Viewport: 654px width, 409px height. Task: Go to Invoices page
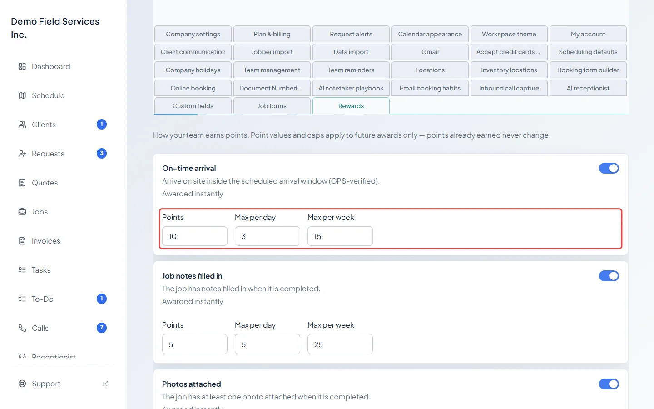point(63,241)
